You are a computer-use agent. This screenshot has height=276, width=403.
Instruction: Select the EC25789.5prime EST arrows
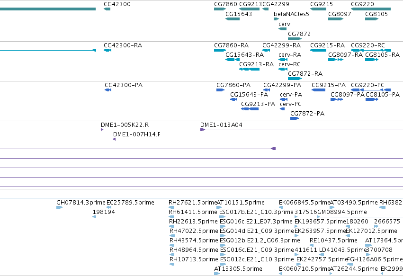109,207
